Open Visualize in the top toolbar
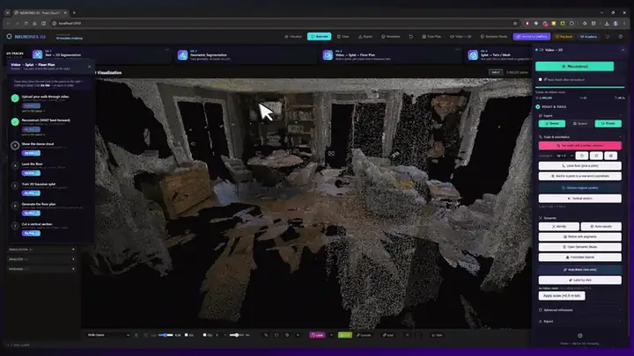Viewport: 634px width, 356px height. click(293, 36)
